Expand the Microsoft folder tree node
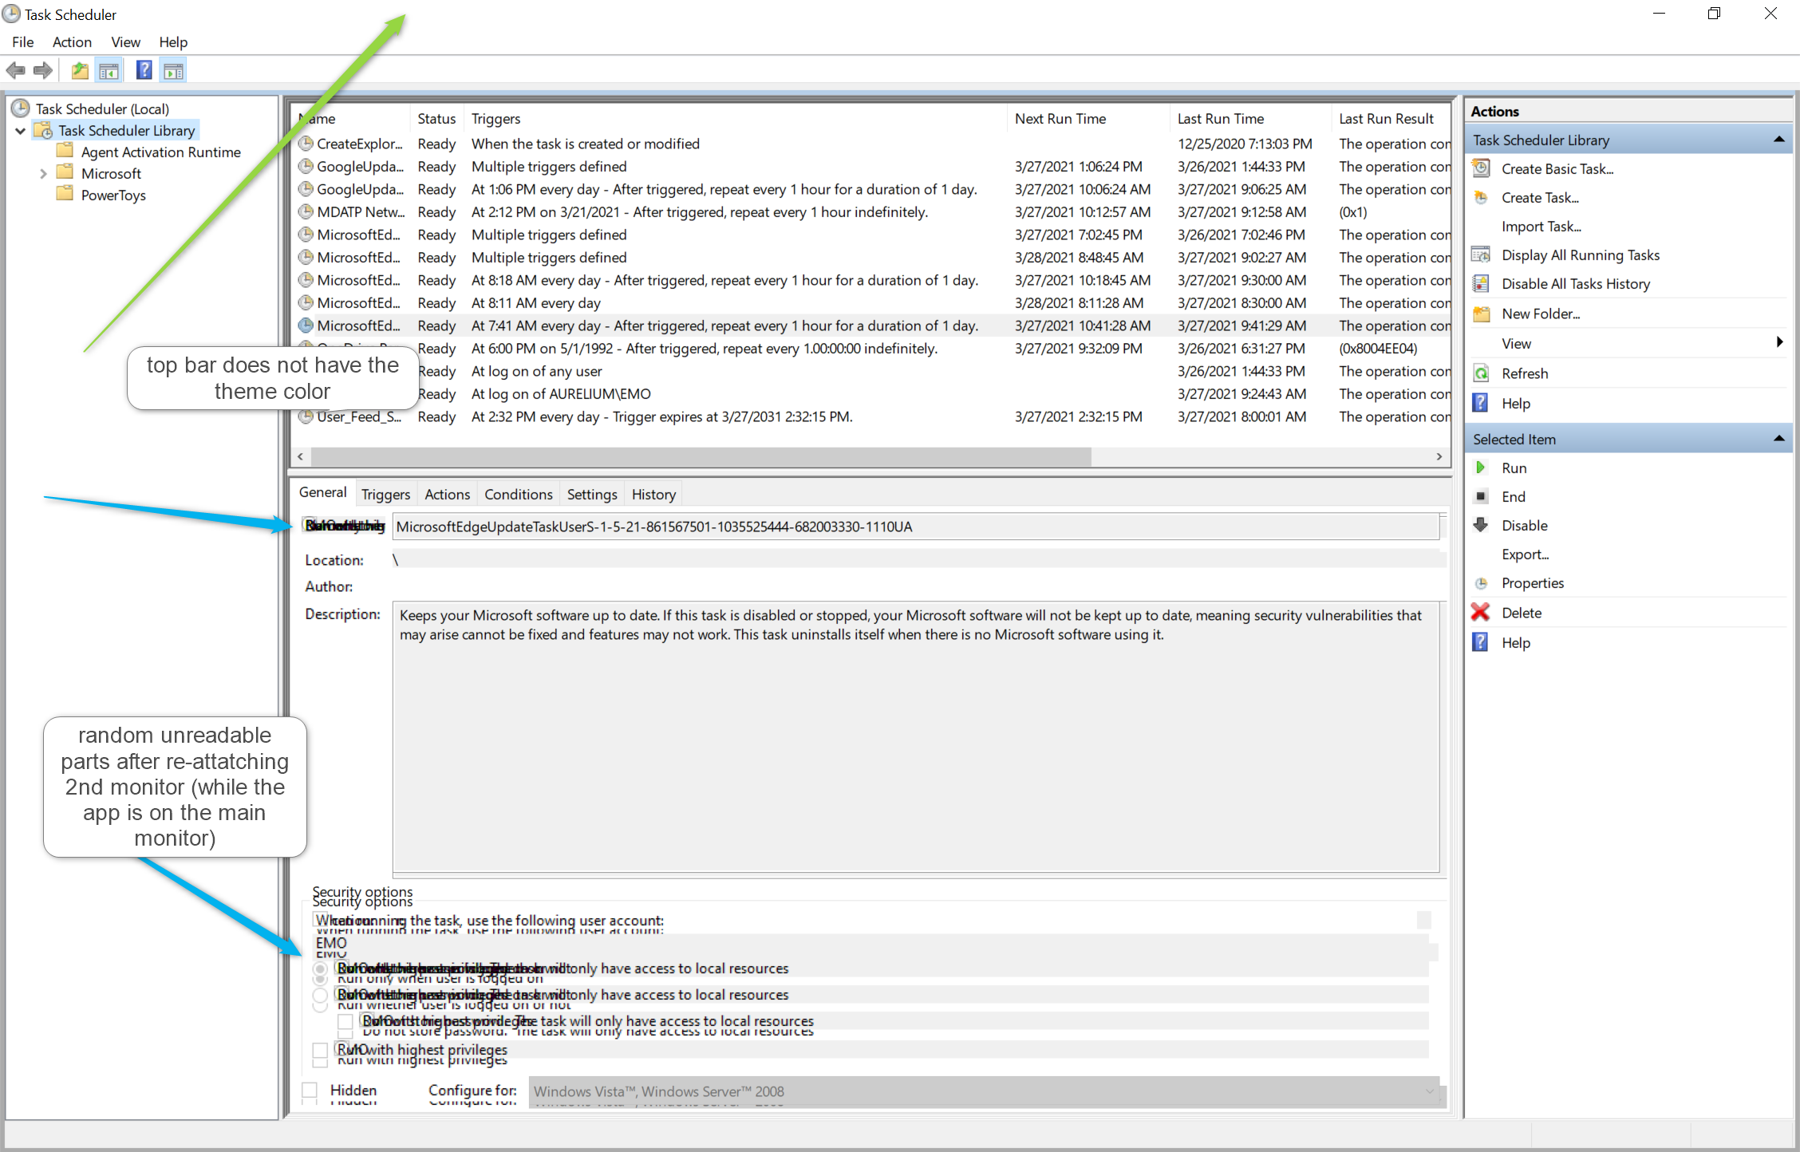The image size is (1800, 1152). (x=43, y=173)
